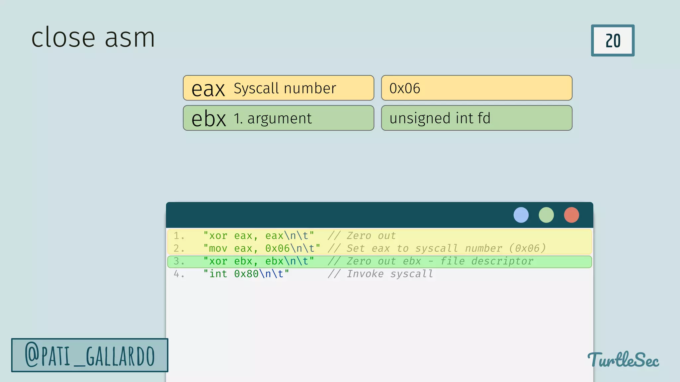Click the unsigned int fd box
The image size is (680, 382).
click(476, 118)
